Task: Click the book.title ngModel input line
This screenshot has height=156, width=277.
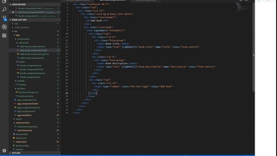Action: click(x=148, y=47)
